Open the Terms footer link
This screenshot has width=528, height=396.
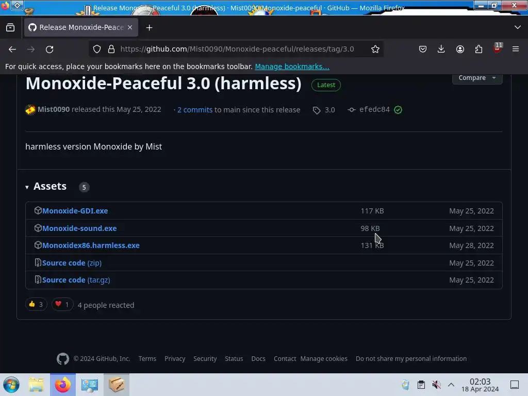(x=147, y=359)
